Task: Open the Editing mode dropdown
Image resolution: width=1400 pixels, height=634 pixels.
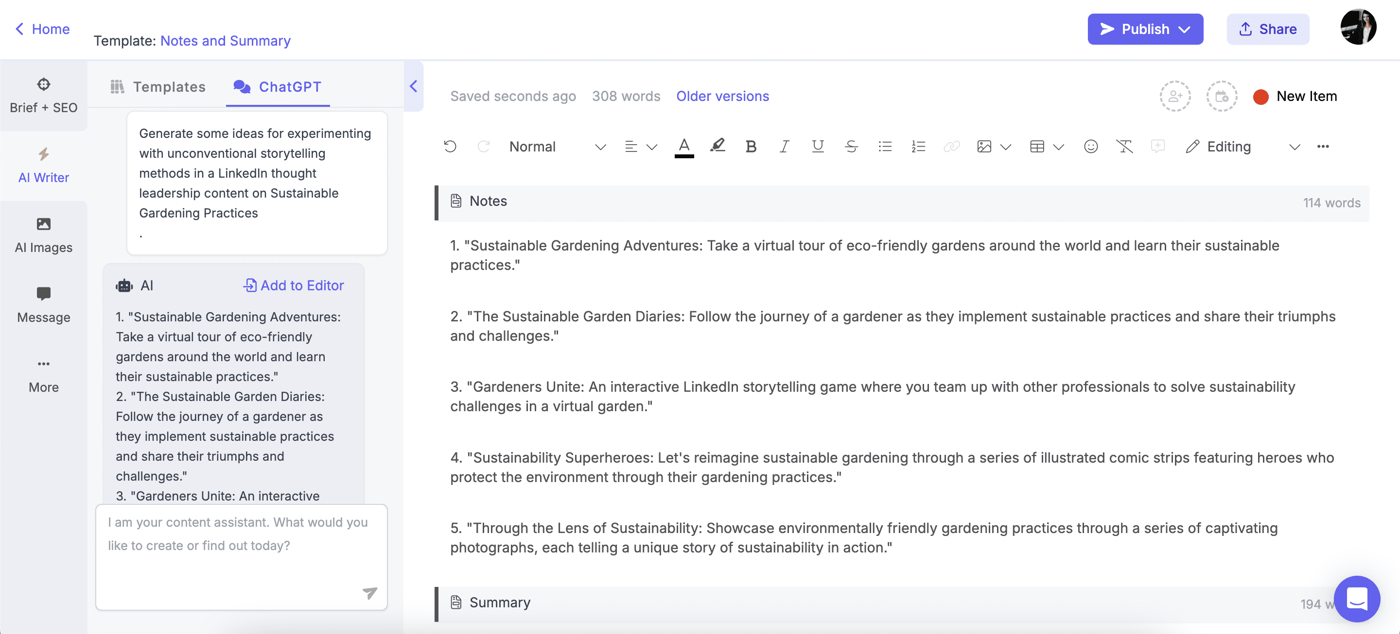Action: coord(1242,147)
